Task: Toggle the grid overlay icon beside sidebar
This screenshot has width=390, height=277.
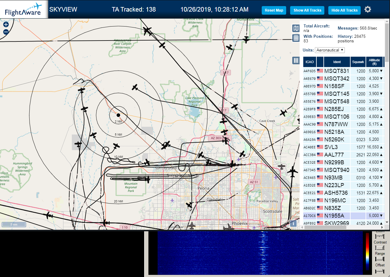Action: 296,38
